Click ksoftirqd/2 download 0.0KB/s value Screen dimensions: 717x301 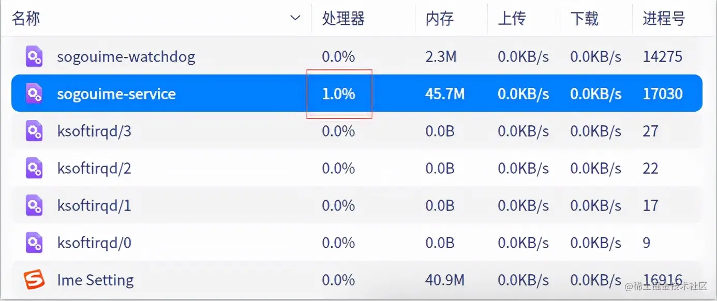pyautogui.click(x=596, y=168)
